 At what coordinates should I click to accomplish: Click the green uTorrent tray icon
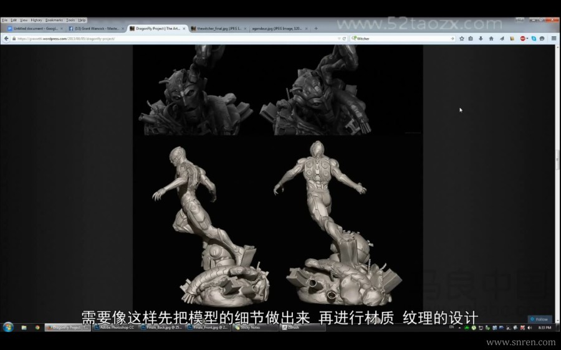coord(473,328)
